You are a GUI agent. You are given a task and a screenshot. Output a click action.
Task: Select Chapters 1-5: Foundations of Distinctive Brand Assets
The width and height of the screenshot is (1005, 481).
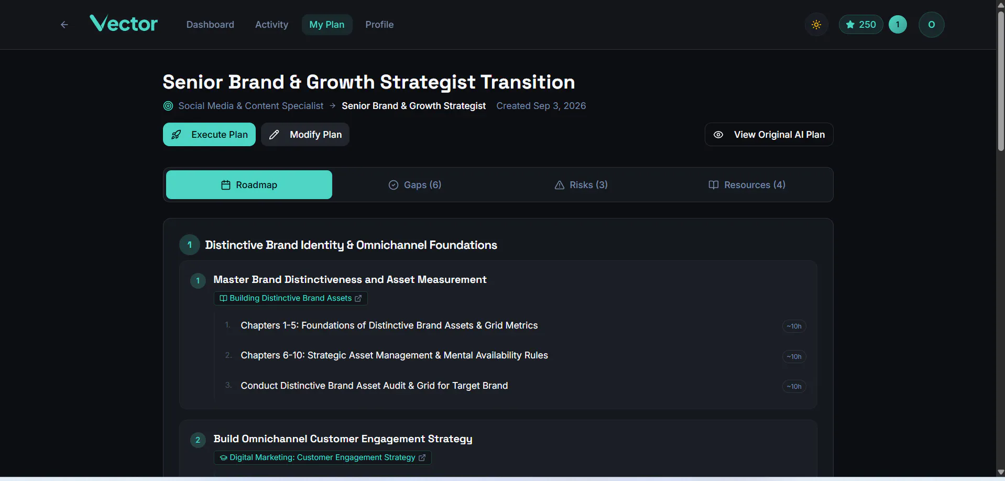pyautogui.click(x=389, y=325)
